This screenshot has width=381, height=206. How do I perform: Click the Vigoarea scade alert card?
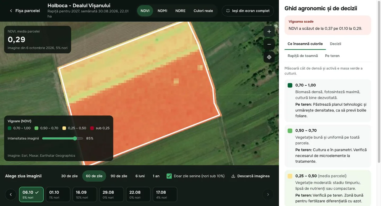328,25
